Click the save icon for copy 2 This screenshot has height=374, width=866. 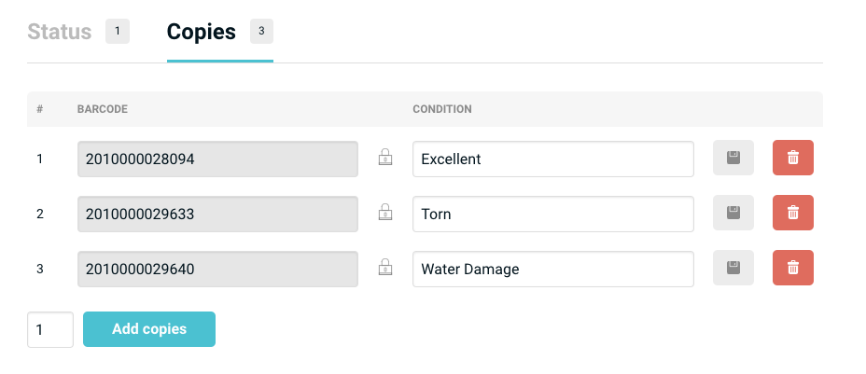(733, 214)
